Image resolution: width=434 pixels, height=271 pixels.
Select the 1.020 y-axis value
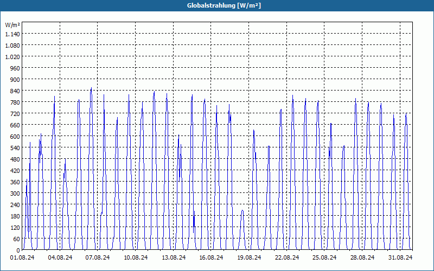pyautogui.click(x=12, y=57)
